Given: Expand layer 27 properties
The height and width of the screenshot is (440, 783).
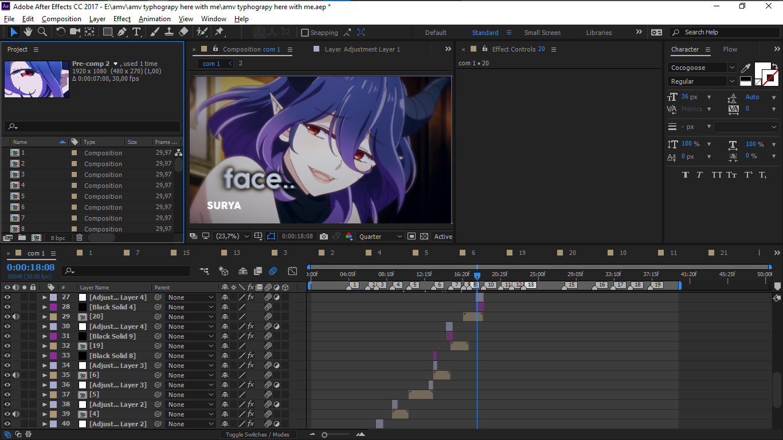Looking at the screenshot, I should (x=45, y=297).
